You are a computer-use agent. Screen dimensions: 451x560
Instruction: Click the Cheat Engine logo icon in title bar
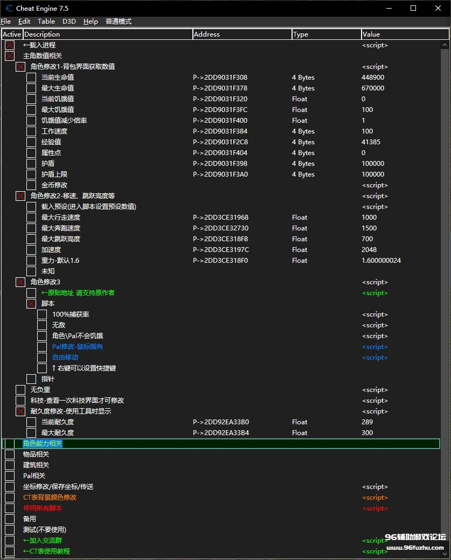pos(9,9)
